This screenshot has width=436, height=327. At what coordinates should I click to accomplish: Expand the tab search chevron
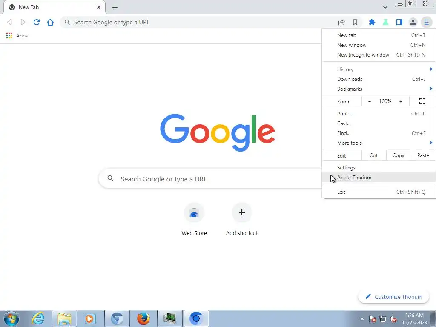[x=385, y=7]
